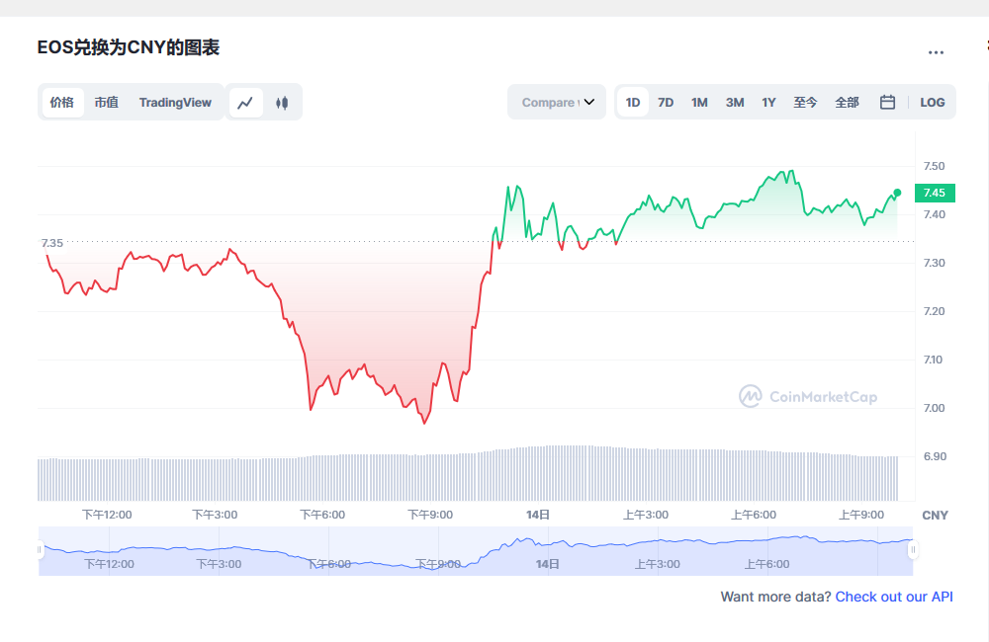
Task: Enable the LOG scale
Action: tap(932, 102)
